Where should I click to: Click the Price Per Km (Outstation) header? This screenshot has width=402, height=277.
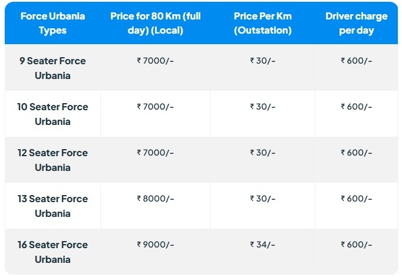point(262,23)
